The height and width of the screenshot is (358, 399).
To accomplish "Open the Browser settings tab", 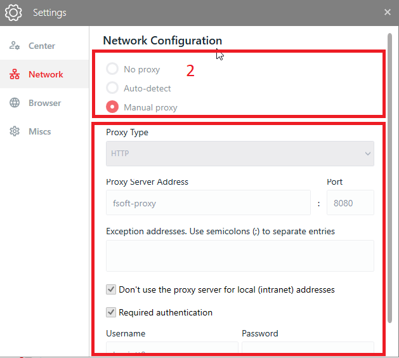I will pyautogui.click(x=44, y=103).
